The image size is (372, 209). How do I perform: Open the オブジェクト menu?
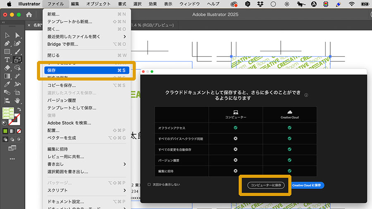pos(98,4)
